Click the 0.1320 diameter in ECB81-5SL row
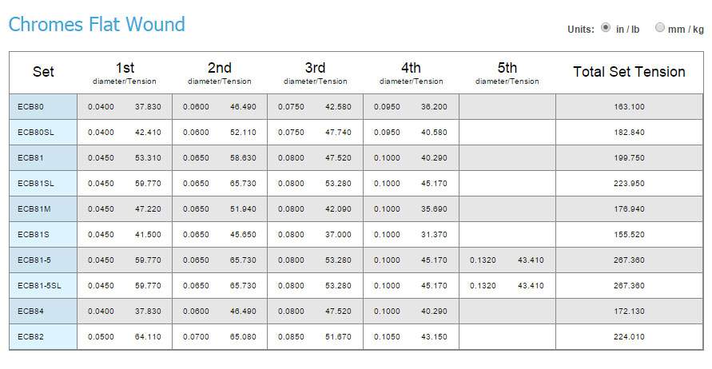Image resolution: width=712 pixels, height=369 pixels. point(483,285)
